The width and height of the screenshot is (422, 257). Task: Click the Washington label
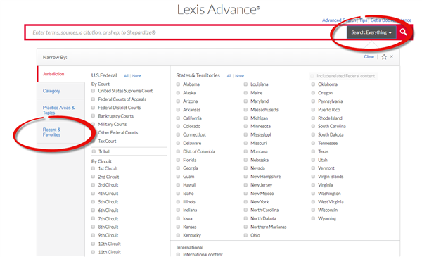point(329,194)
